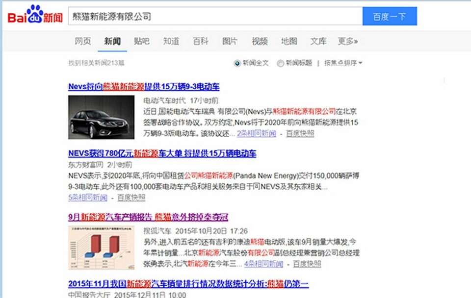Image resolution: width=471 pixels, height=298 pixels.
Task: Select the 新闻标题 radio button
Action: pyautogui.click(x=280, y=63)
